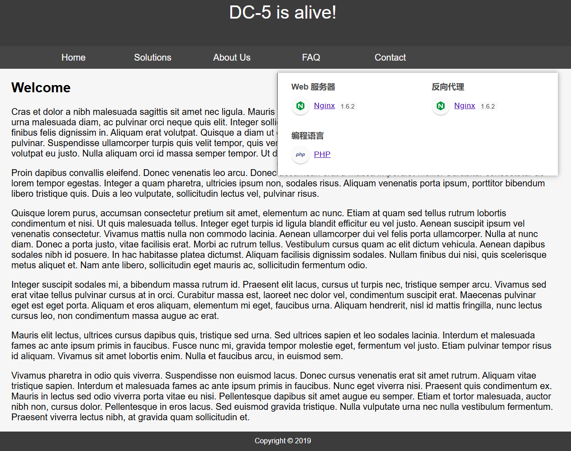This screenshot has height=451, width=571.
Task: Click the Web 服务器 heading
Action: tap(313, 87)
